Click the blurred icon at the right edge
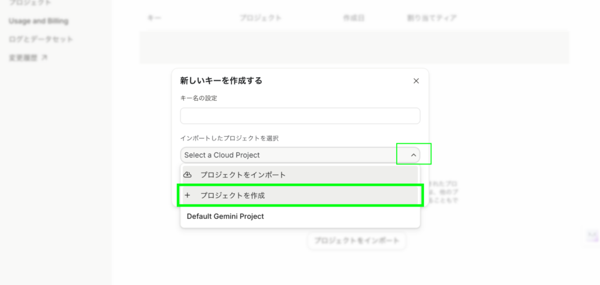Screen dimensions: 600x285 tap(593, 236)
